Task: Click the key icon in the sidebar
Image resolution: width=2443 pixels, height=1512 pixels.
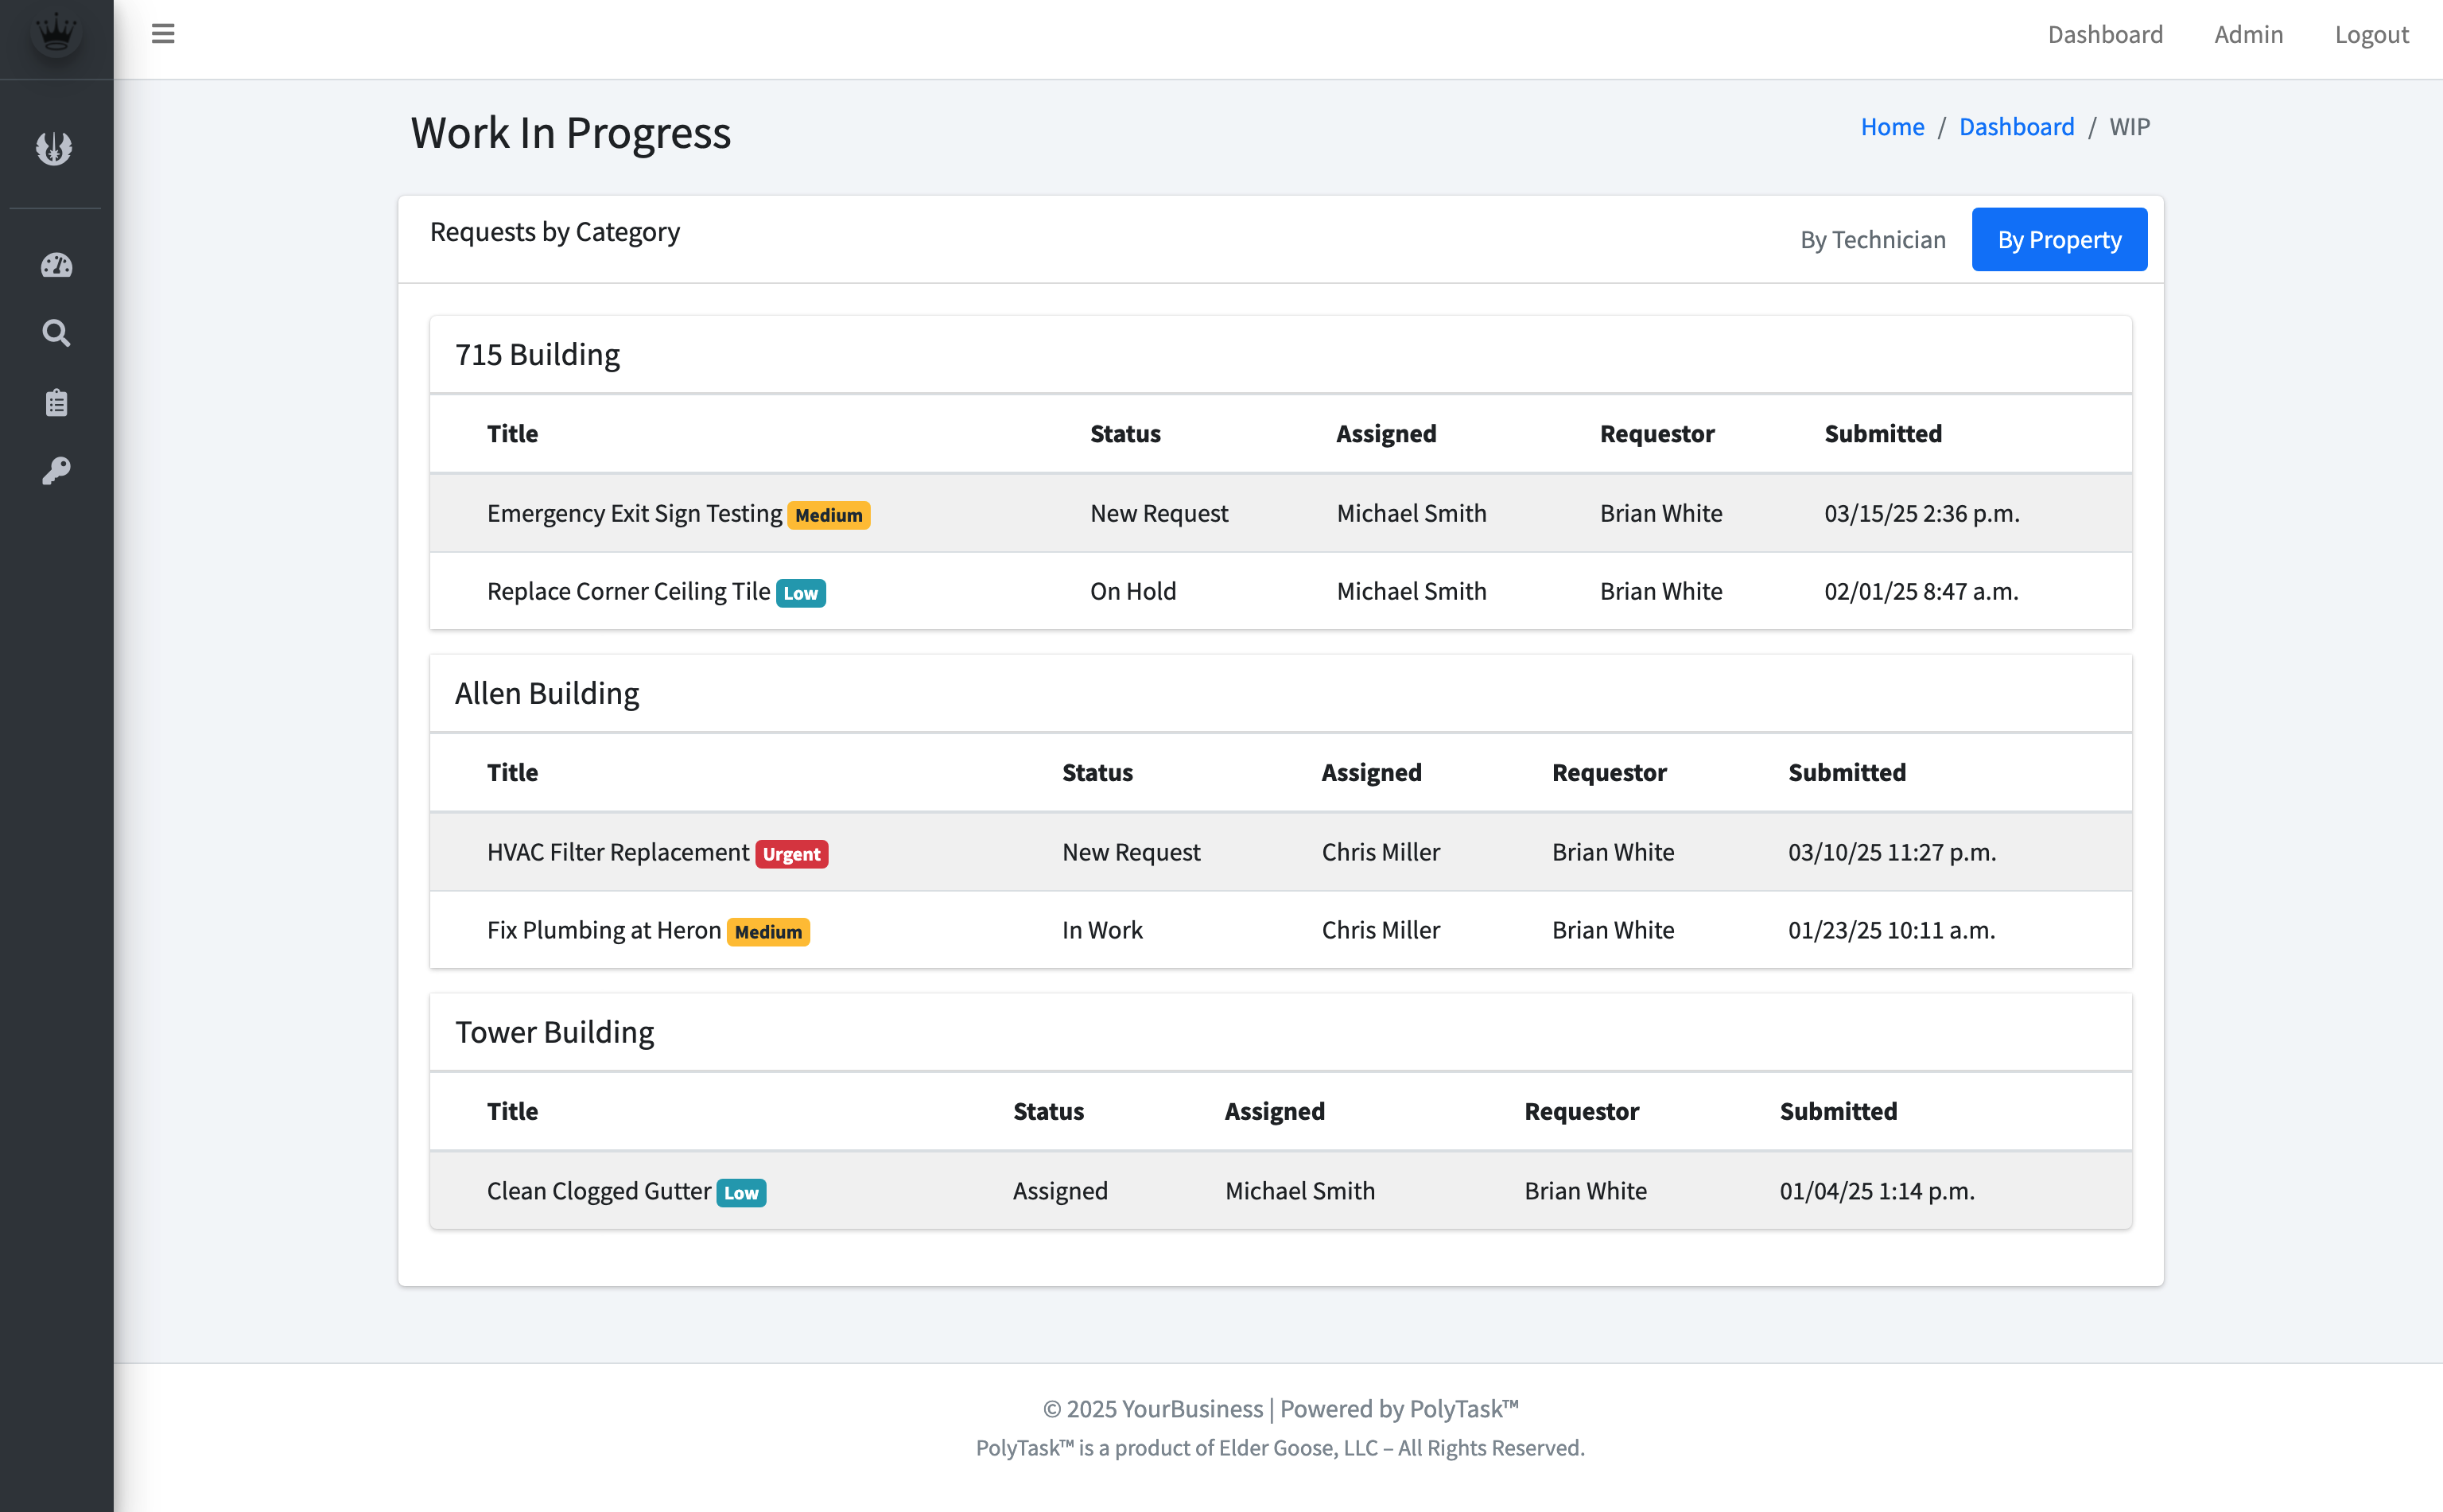Action: pyautogui.click(x=56, y=469)
